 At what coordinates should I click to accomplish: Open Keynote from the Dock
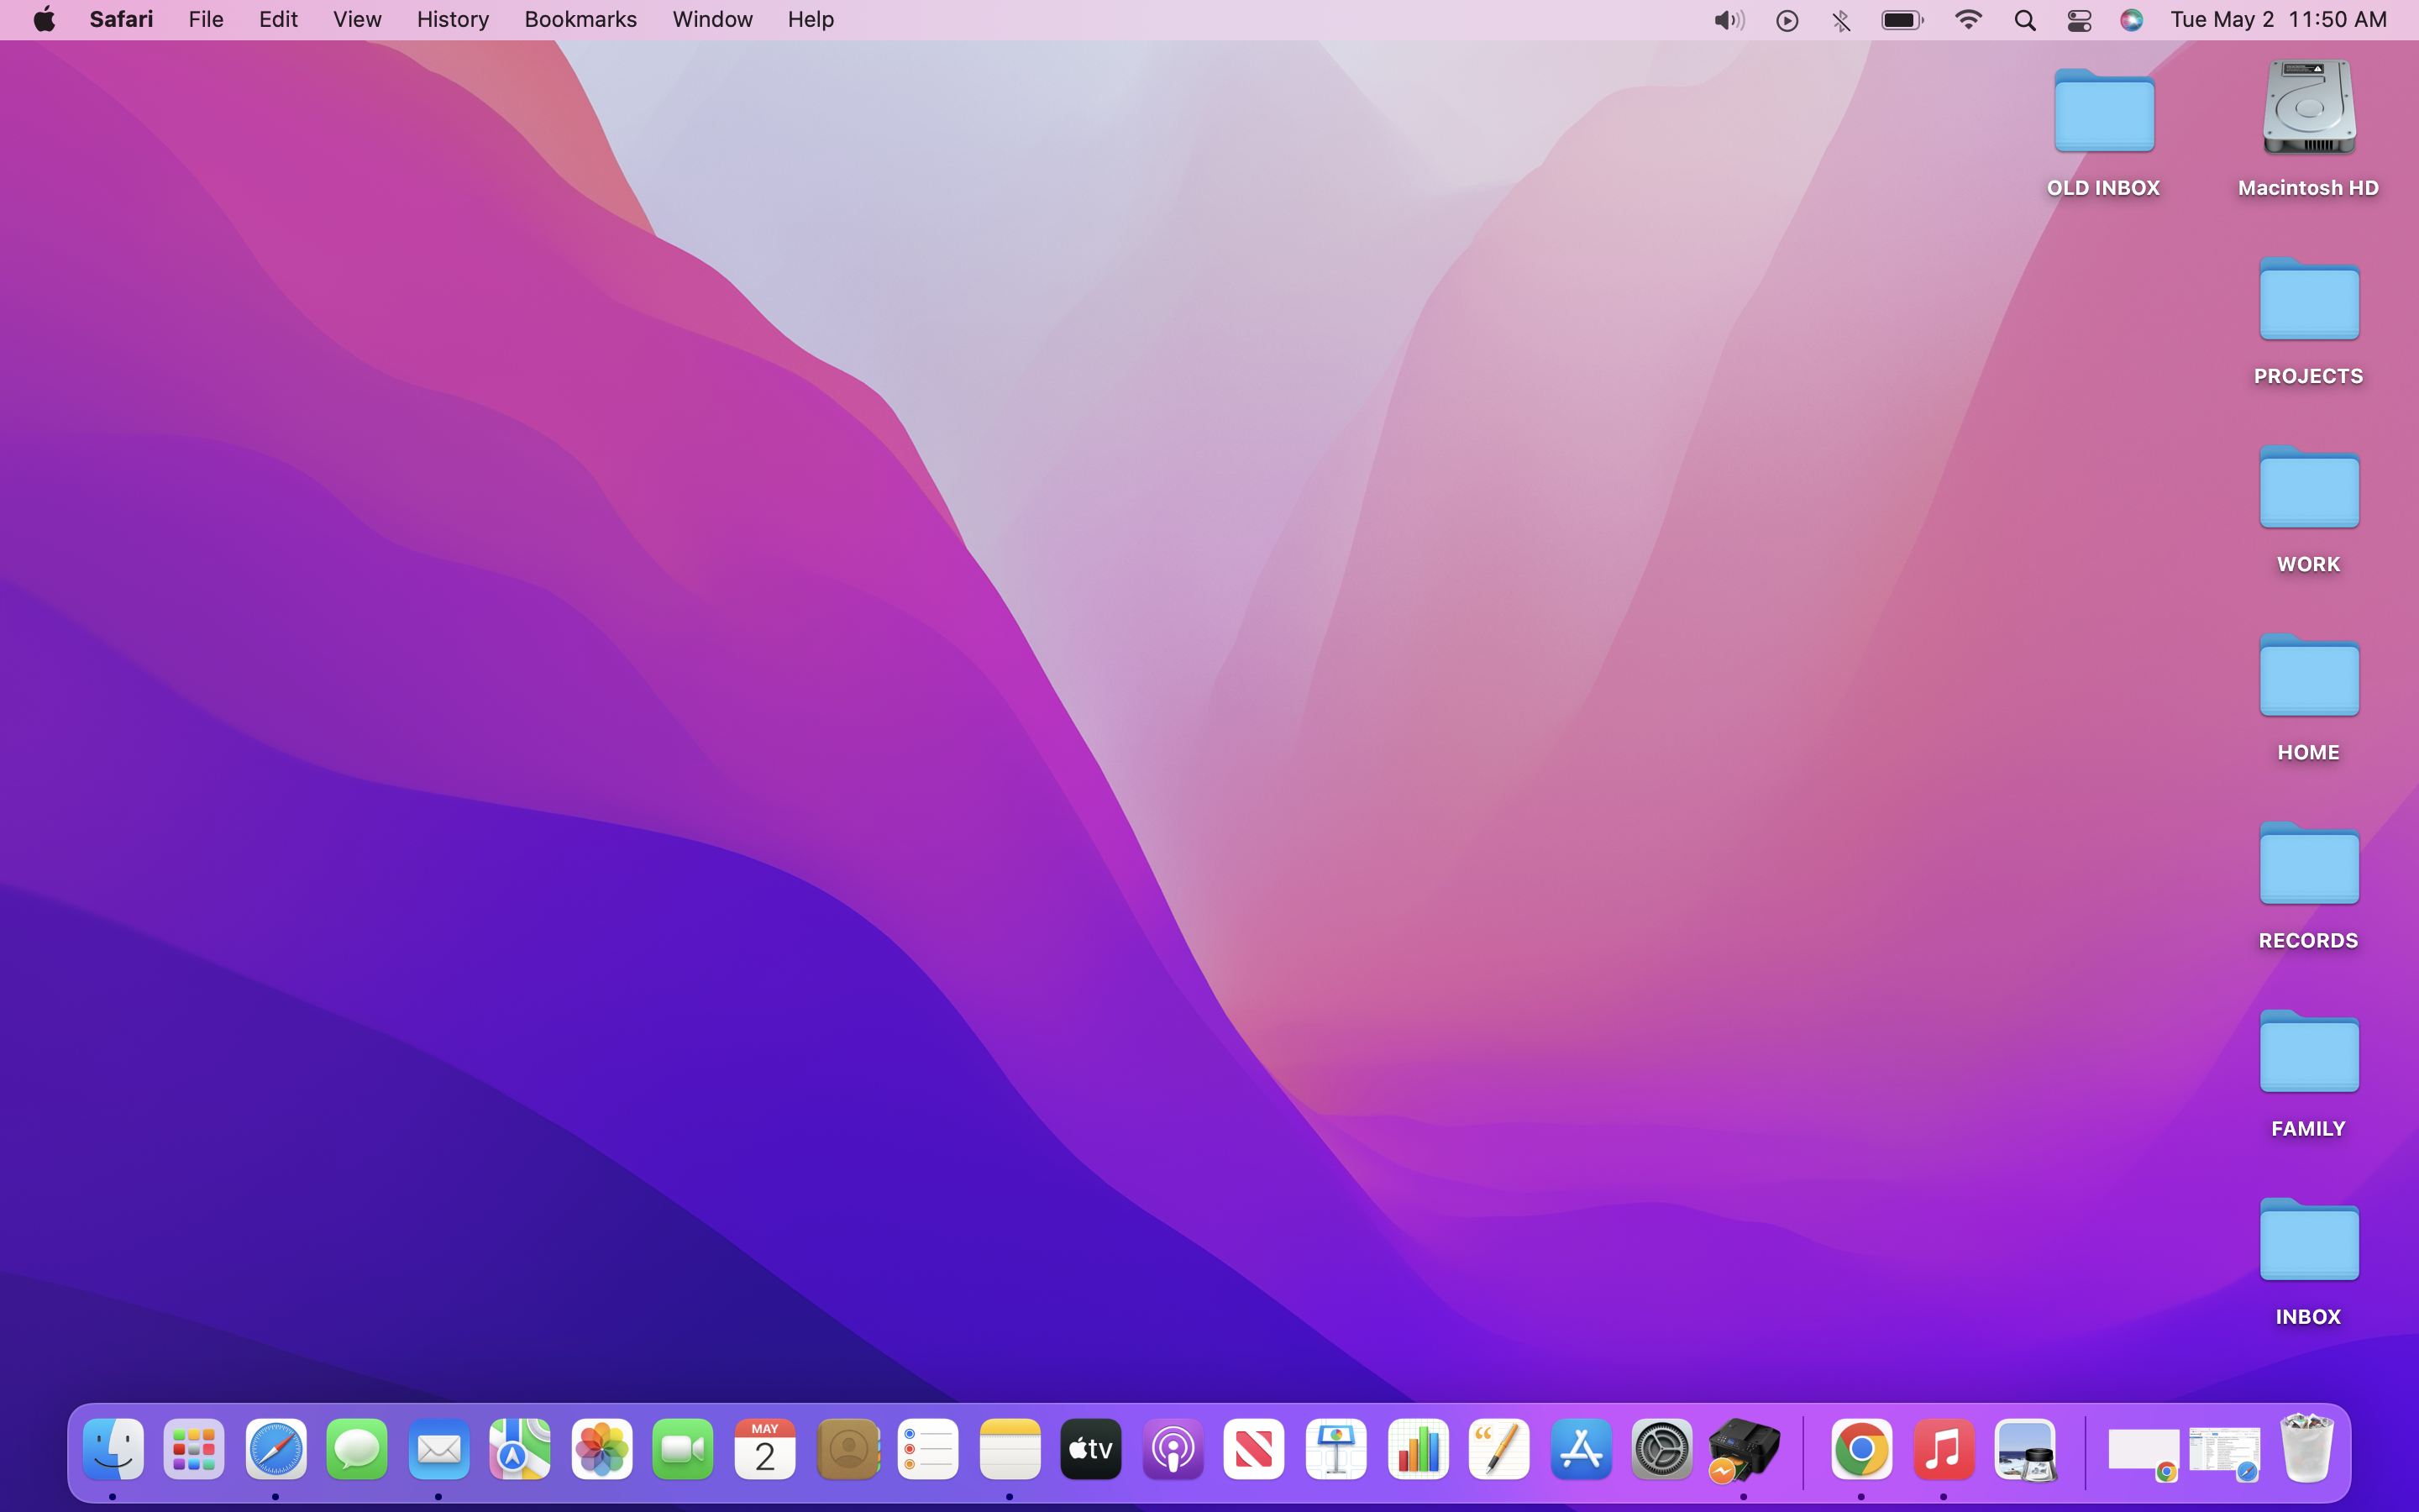(1335, 1449)
